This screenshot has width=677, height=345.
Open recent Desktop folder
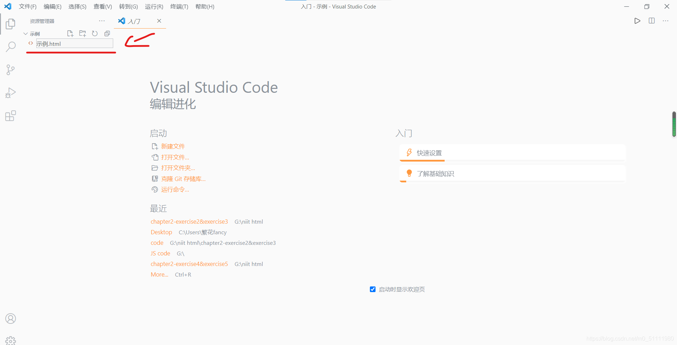[161, 232]
